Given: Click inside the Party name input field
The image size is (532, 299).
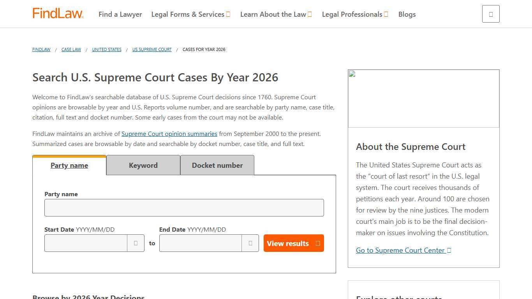Looking at the screenshot, I should [184, 208].
